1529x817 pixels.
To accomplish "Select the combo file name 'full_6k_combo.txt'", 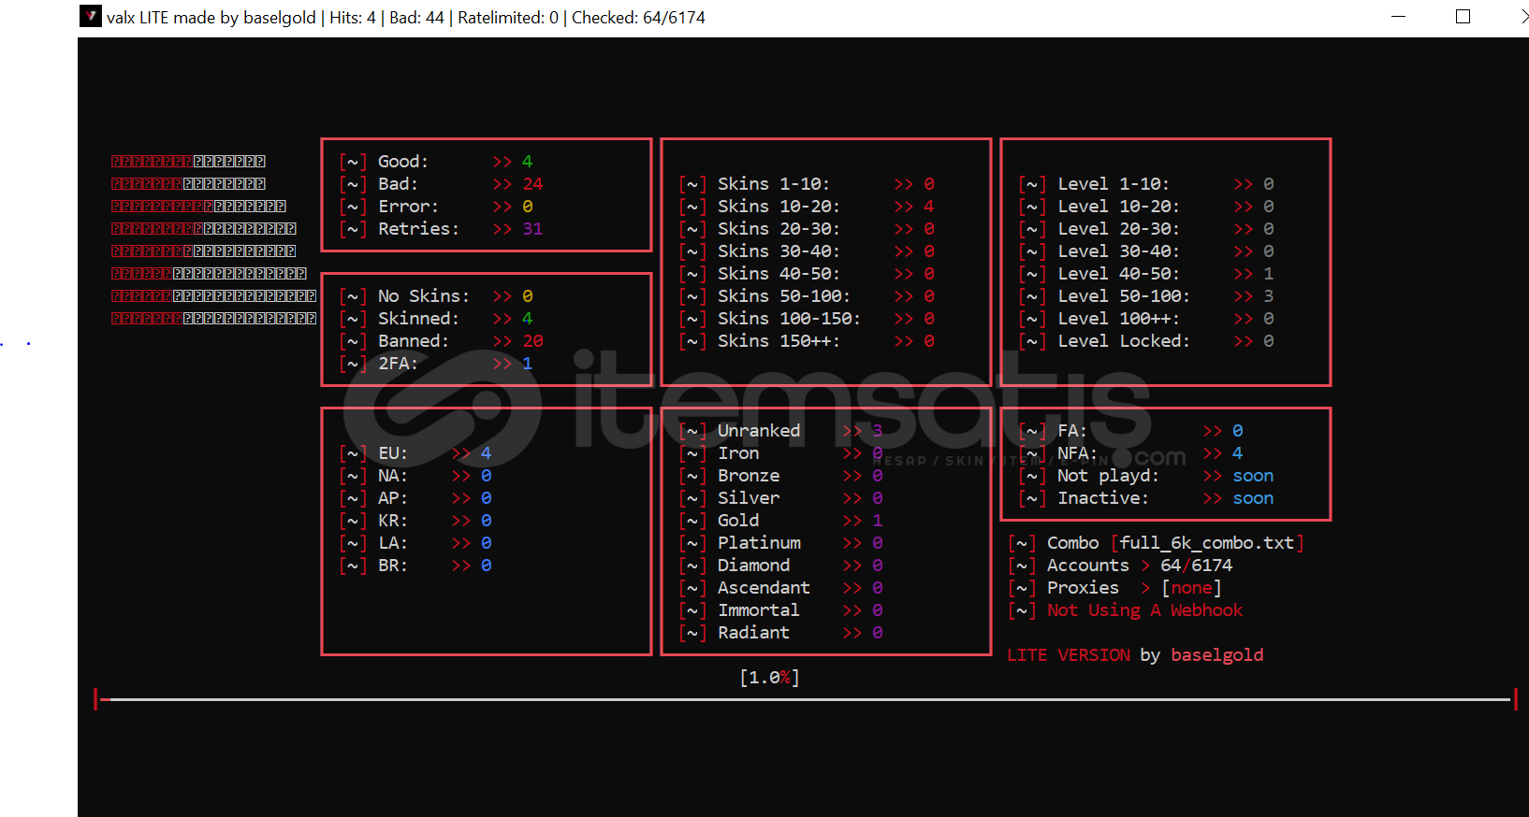I will pos(1207,543).
